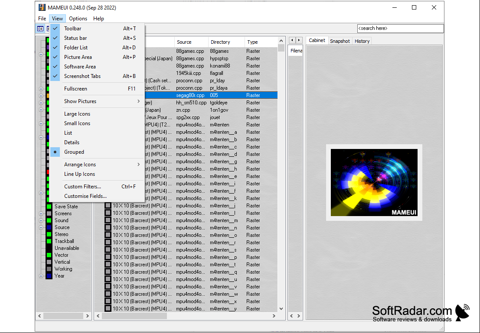
Task: Click the folder list view toolbar icon
Action: point(40,29)
